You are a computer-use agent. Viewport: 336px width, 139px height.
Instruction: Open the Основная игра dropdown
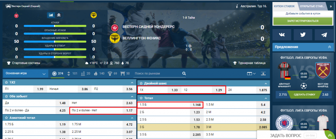(x=25, y=74)
